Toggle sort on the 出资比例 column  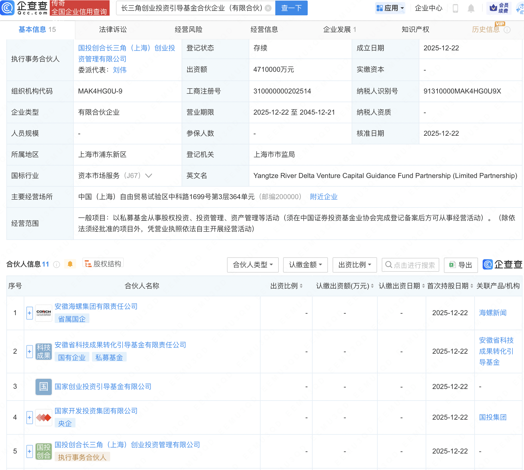301,286
